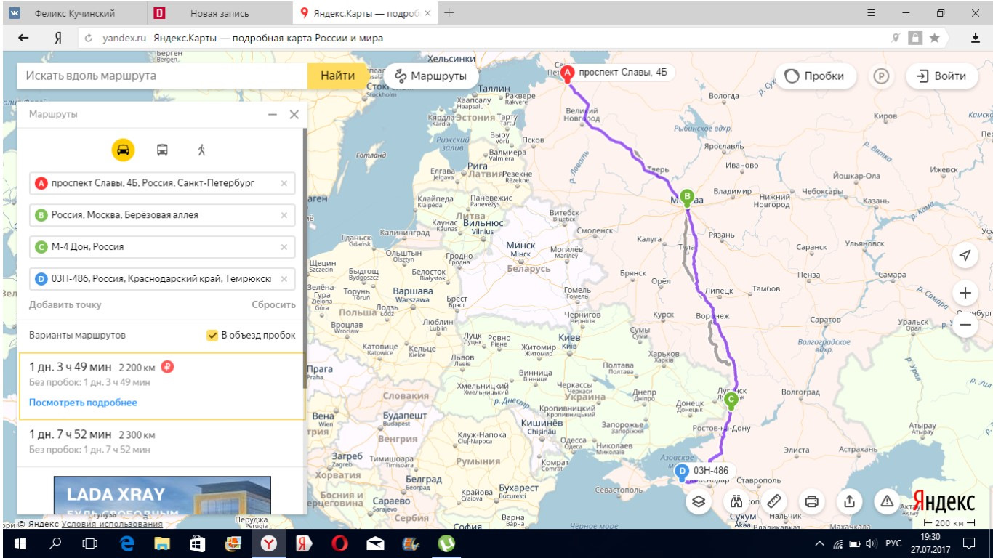This screenshot has width=993, height=558.
Task: Open the notification center icon
Action: click(968, 543)
